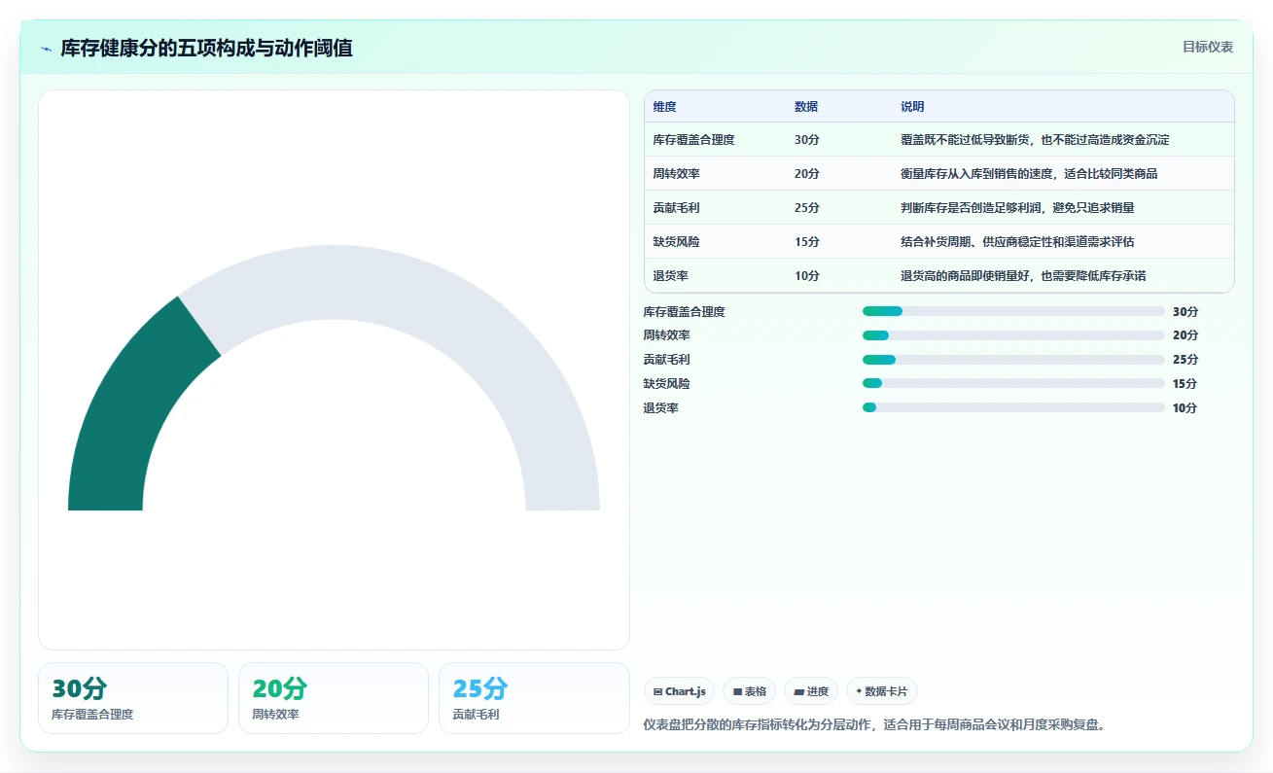
Task: Click the Chart.js tag chip
Action: tap(679, 691)
